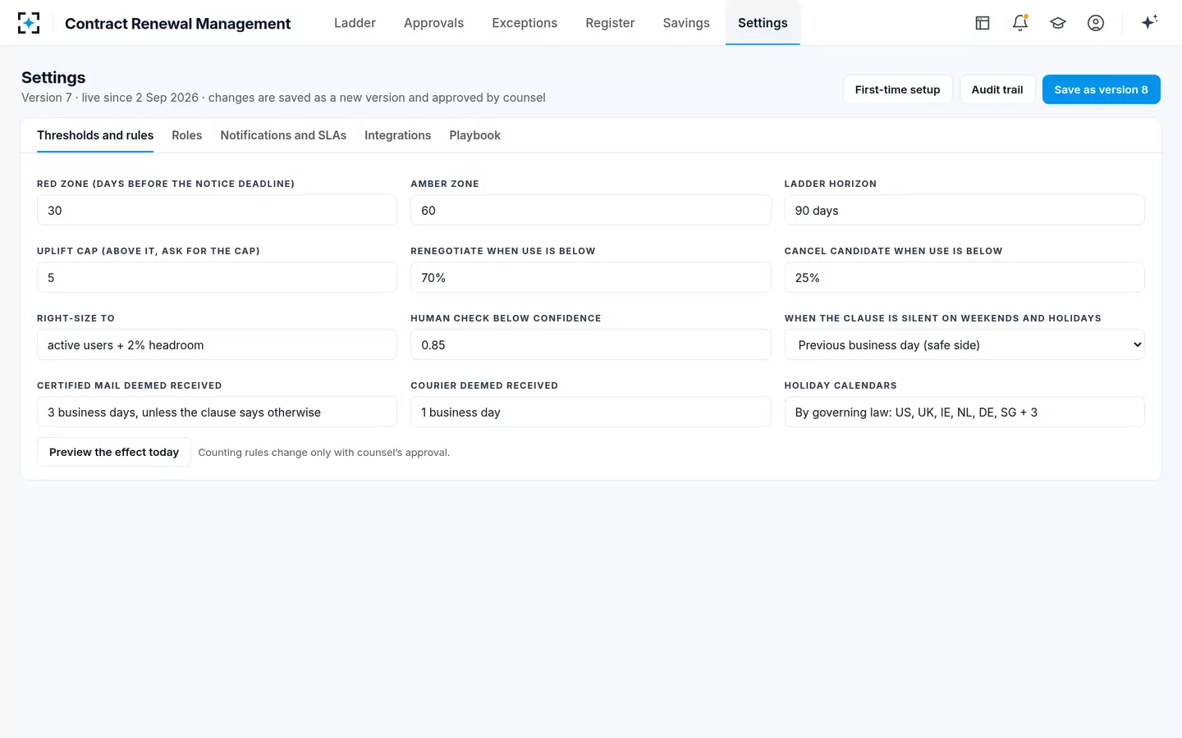Viewport: 1182px width, 738px height.
Task: Open the weekends and holidays rule dropdown
Action: tap(964, 344)
